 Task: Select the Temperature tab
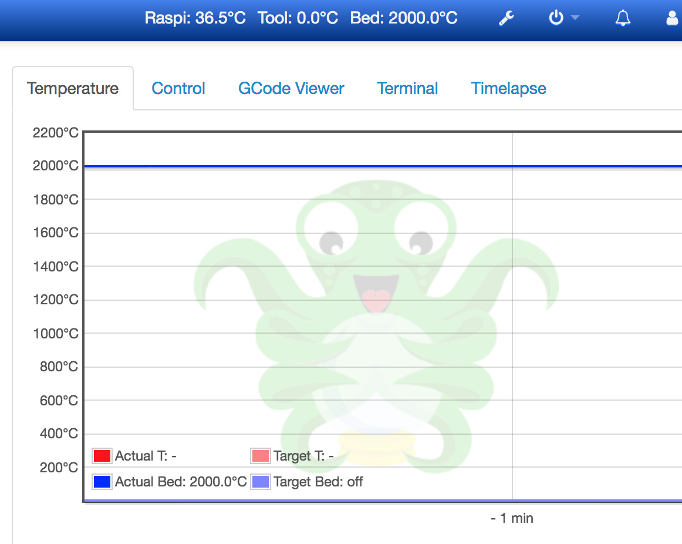point(73,88)
